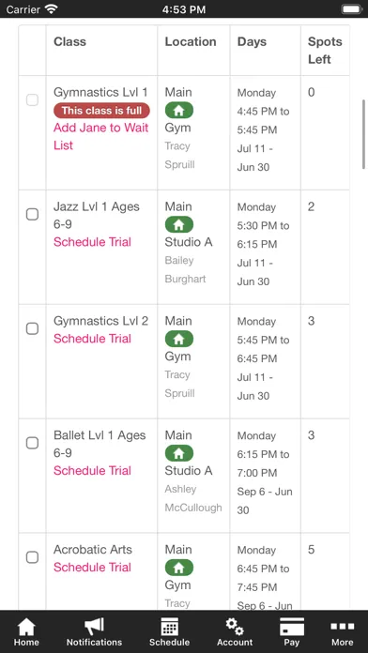This screenshot has height=653, width=368.
Task: Tap green home icon in Gymnastics Lvl 1 row
Action: pyautogui.click(x=179, y=111)
